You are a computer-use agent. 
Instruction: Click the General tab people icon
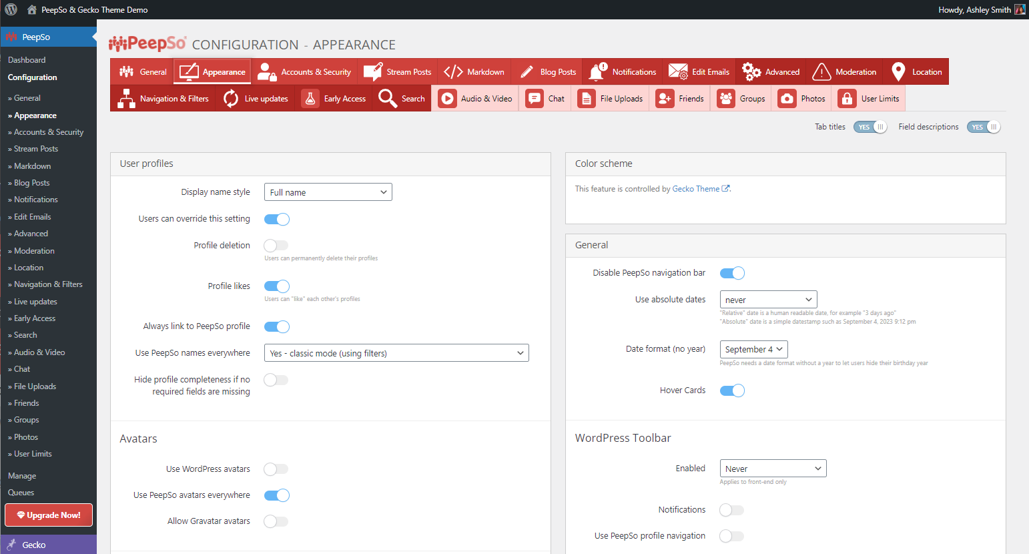(126, 71)
